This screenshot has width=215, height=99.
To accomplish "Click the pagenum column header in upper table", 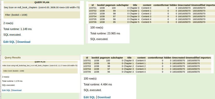I will click(110, 5).
